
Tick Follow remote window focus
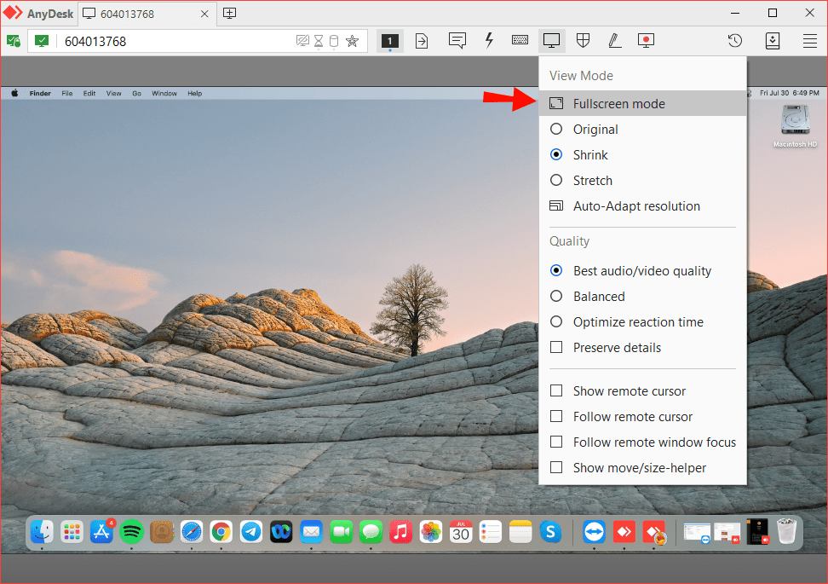pyautogui.click(x=556, y=442)
